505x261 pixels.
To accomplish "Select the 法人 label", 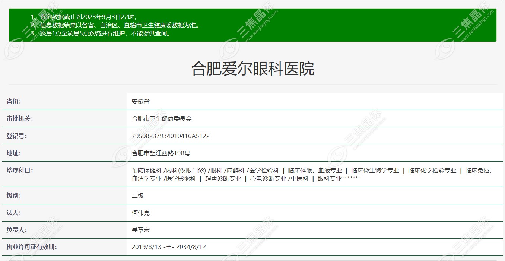I will coord(14,213).
